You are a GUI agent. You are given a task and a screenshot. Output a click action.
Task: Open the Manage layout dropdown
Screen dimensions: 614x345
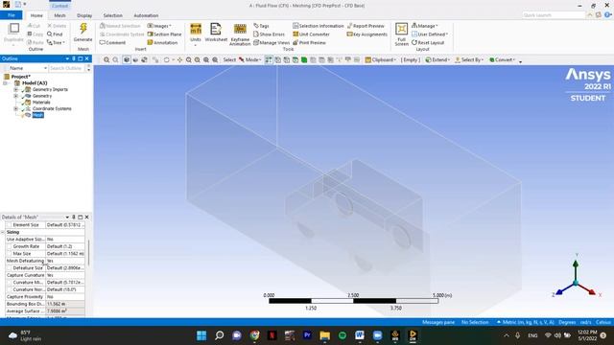[425, 26]
